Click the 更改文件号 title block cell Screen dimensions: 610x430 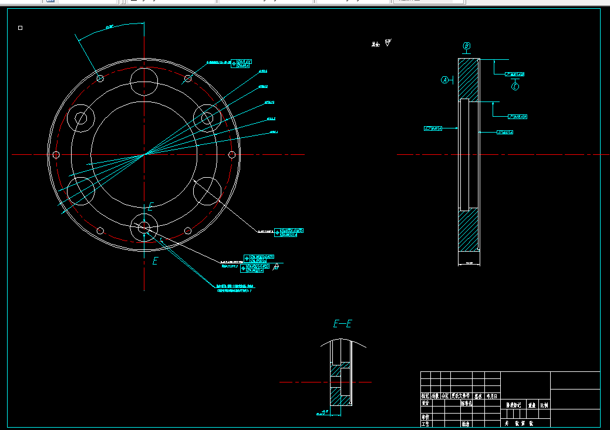coord(461,396)
